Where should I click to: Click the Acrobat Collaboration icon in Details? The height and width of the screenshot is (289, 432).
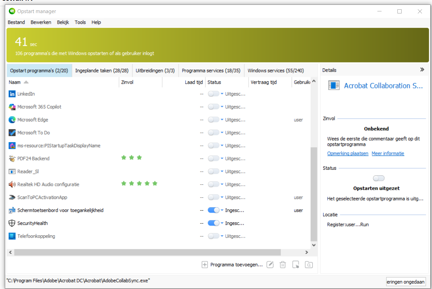[334, 86]
